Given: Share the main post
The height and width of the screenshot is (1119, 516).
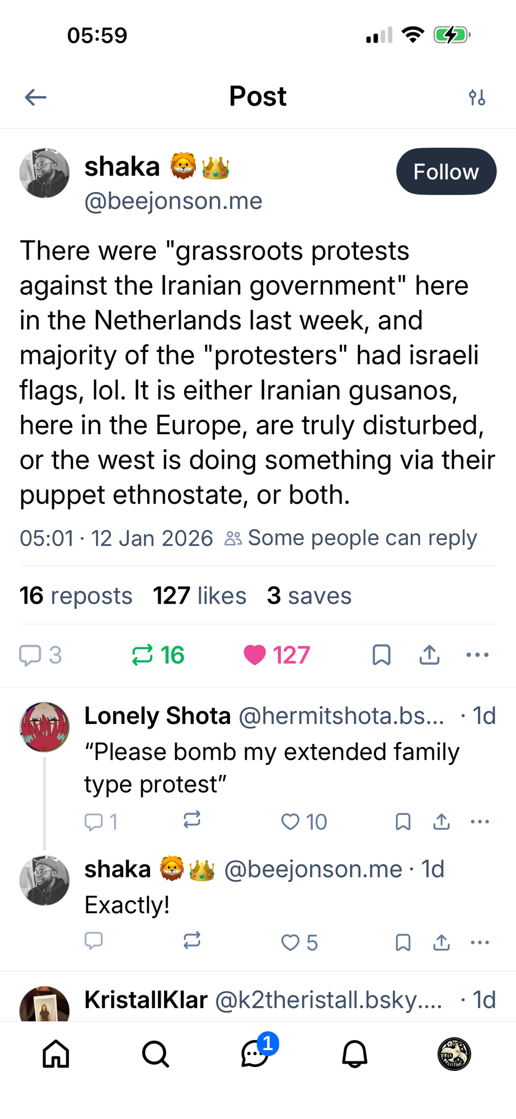Looking at the screenshot, I should tap(429, 655).
